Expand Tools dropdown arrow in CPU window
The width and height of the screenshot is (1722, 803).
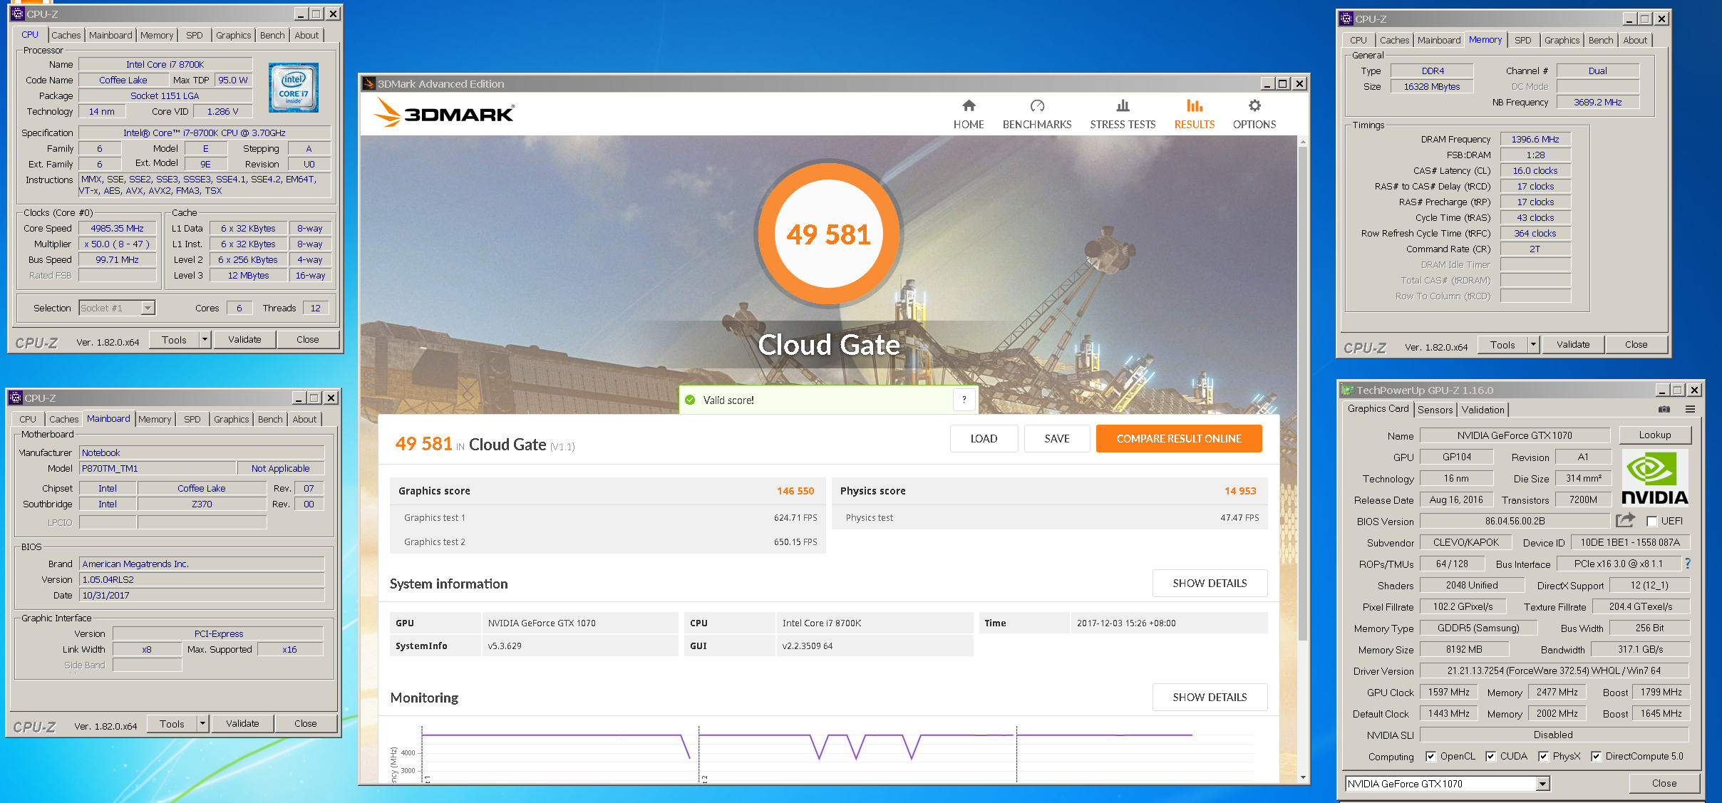[x=205, y=339]
